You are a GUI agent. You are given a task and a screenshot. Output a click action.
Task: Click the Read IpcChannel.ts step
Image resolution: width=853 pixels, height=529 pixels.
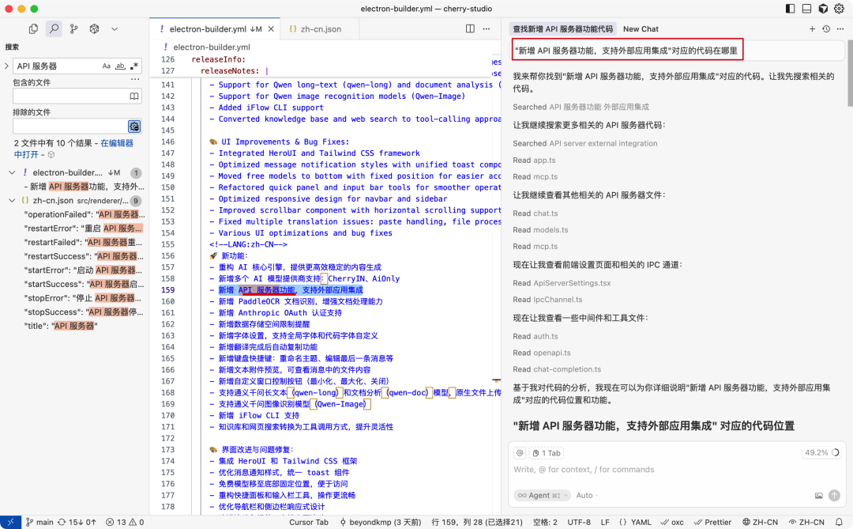[x=547, y=300]
